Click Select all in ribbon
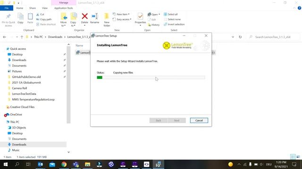This screenshot has width=302, height=169. pyautogui.click(x=171, y=15)
